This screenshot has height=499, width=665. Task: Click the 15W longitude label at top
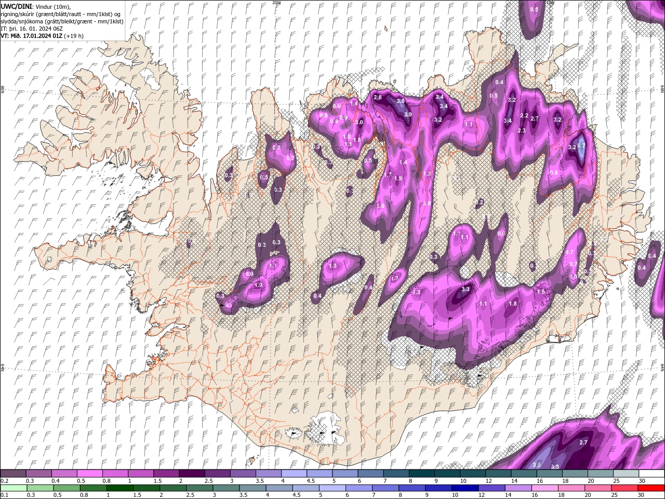551,3
